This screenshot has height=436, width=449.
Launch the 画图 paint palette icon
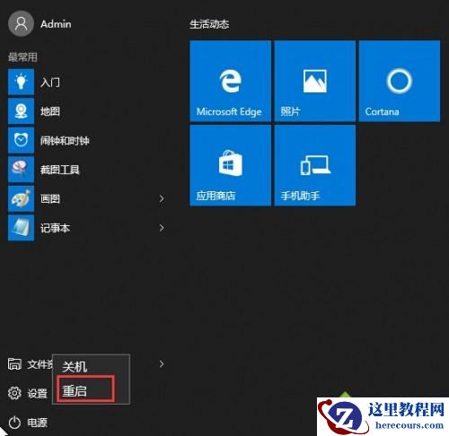tap(21, 198)
